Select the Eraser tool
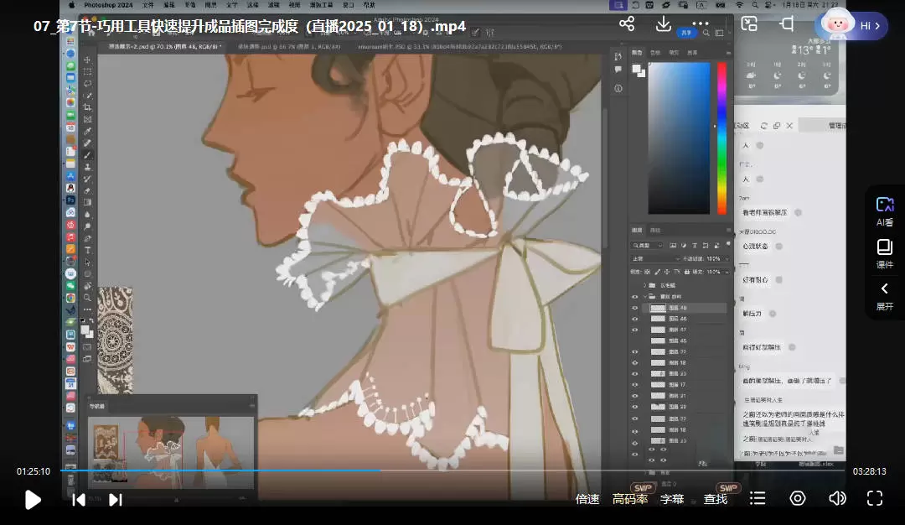The image size is (905, 525). (88, 190)
